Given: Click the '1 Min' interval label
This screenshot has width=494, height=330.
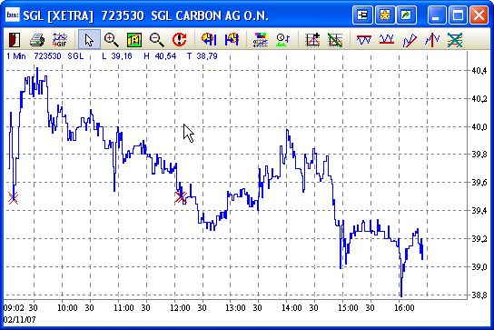Looking at the screenshot, I should point(16,56).
